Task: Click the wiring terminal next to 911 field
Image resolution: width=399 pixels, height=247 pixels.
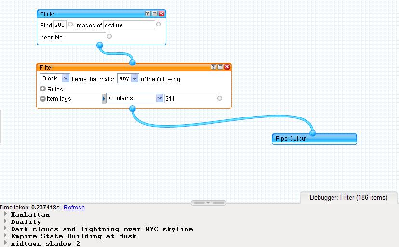Action: [x=220, y=98]
